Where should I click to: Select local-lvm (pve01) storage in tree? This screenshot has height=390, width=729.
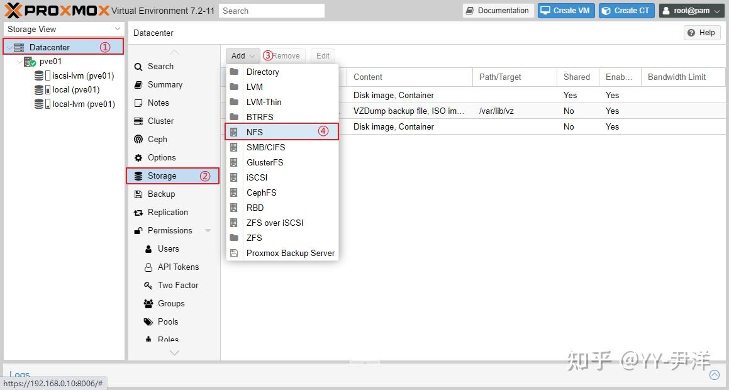(83, 104)
